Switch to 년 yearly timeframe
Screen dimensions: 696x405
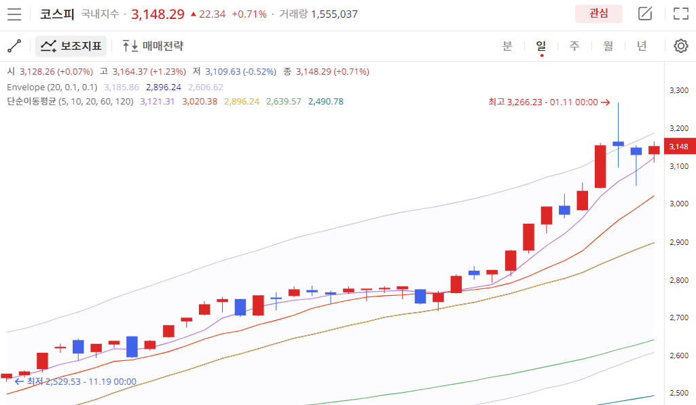(x=642, y=46)
